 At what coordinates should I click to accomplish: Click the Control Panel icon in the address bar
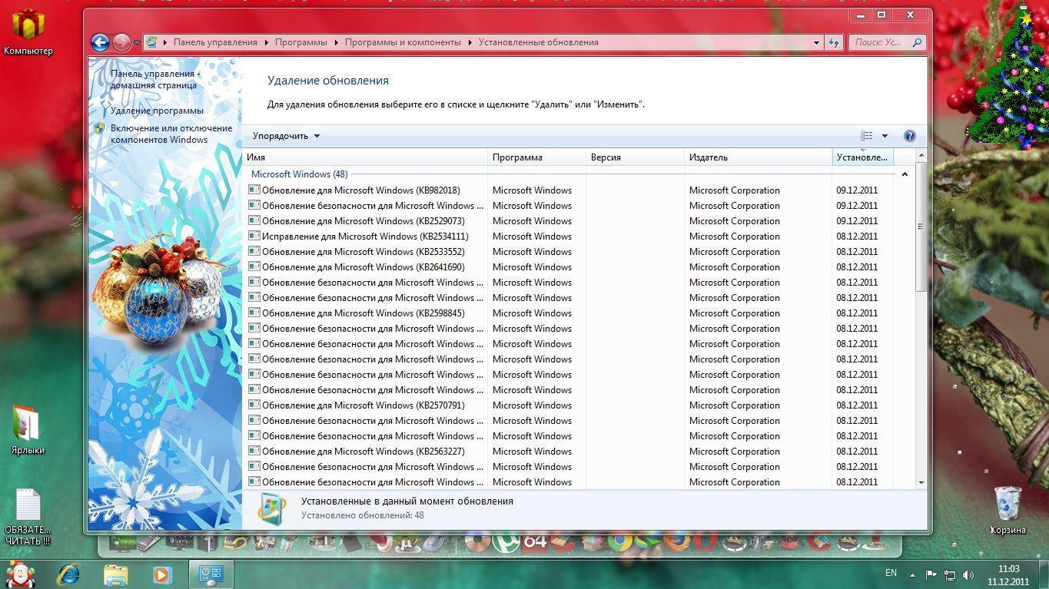coord(152,42)
